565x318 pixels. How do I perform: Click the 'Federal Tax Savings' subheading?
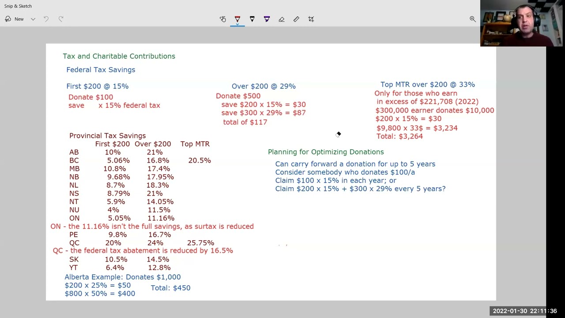pos(101,70)
